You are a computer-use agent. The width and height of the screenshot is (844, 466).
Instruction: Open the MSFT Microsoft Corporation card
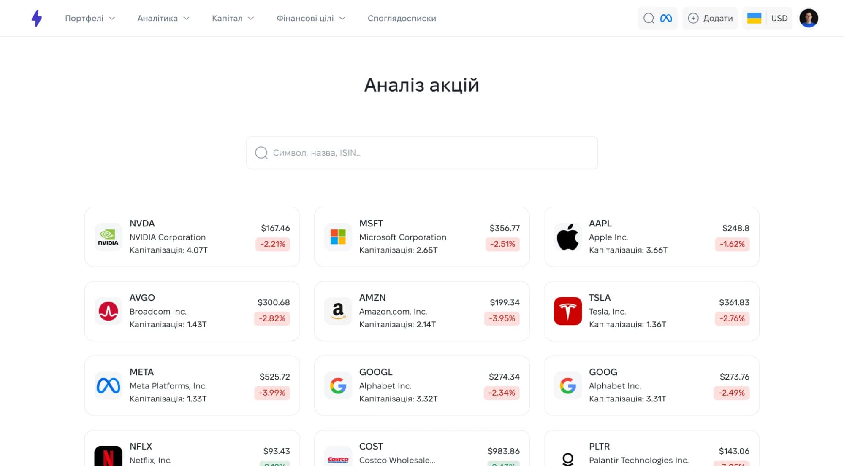tap(422, 237)
